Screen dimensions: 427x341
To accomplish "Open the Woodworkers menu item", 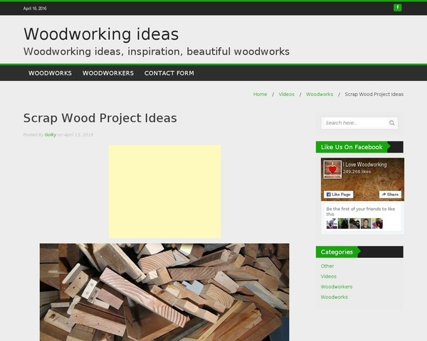I will [x=108, y=73].
